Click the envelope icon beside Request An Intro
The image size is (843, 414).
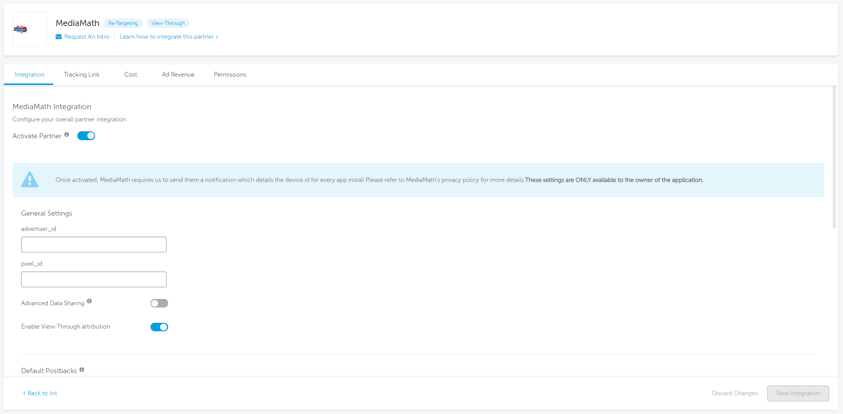[x=59, y=37]
